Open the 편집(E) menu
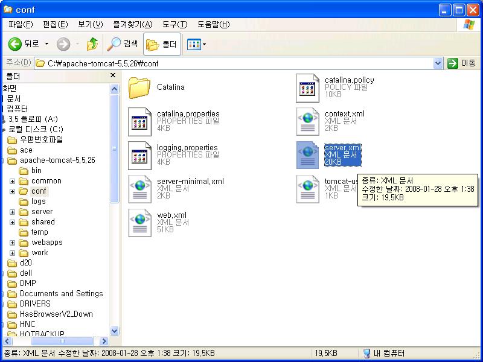 pos(56,24)
